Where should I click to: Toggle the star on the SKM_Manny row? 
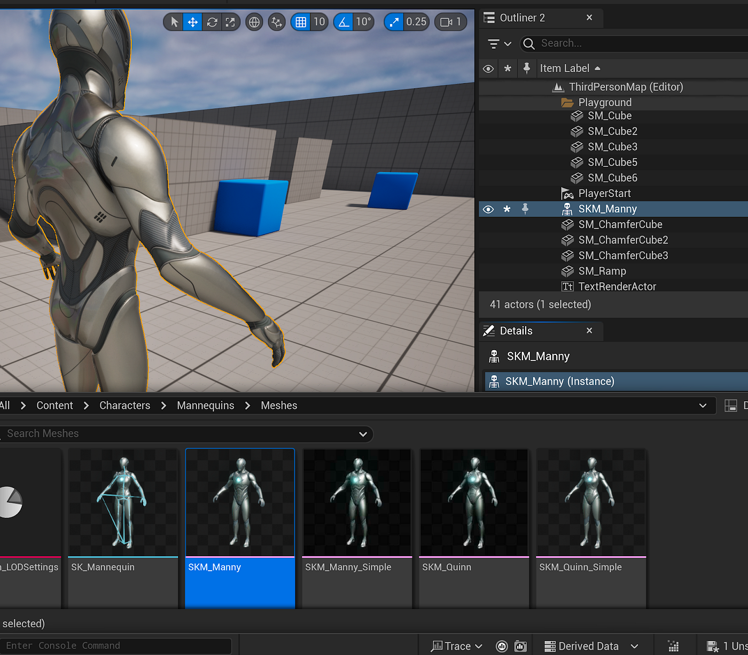507,209
